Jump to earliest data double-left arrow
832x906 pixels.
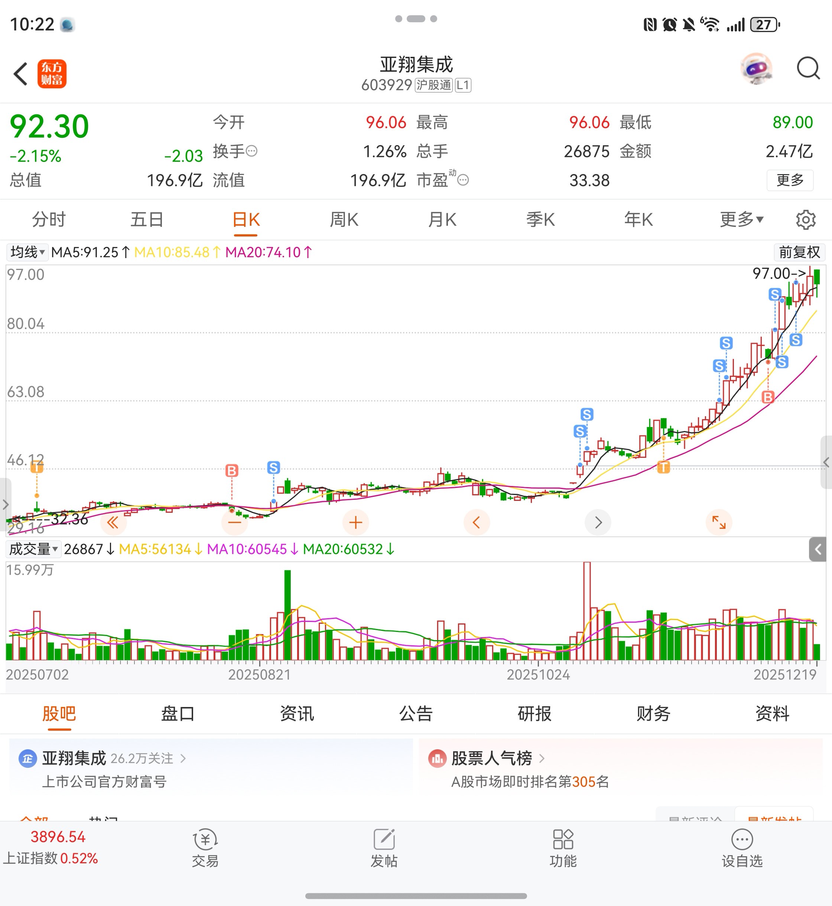click(x=113, y=522)
